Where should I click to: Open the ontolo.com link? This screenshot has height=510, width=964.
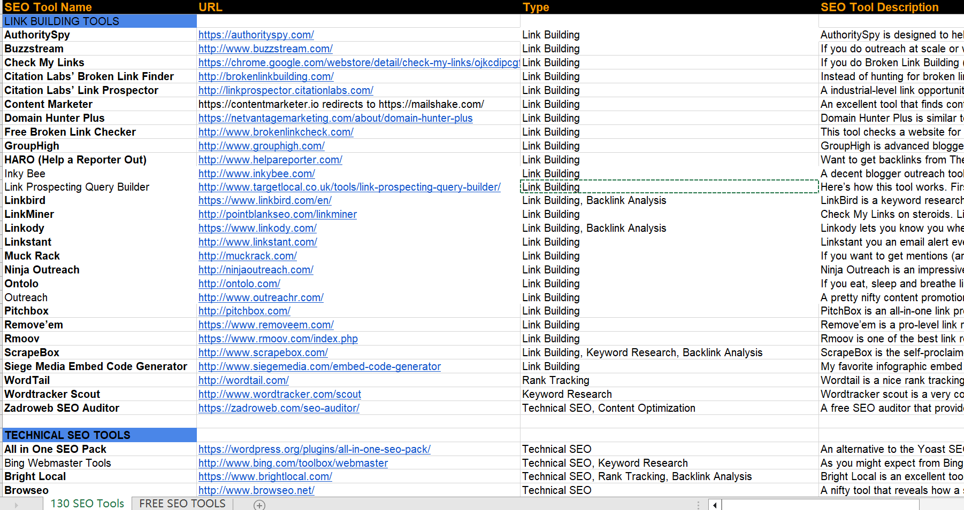(239, 284)
